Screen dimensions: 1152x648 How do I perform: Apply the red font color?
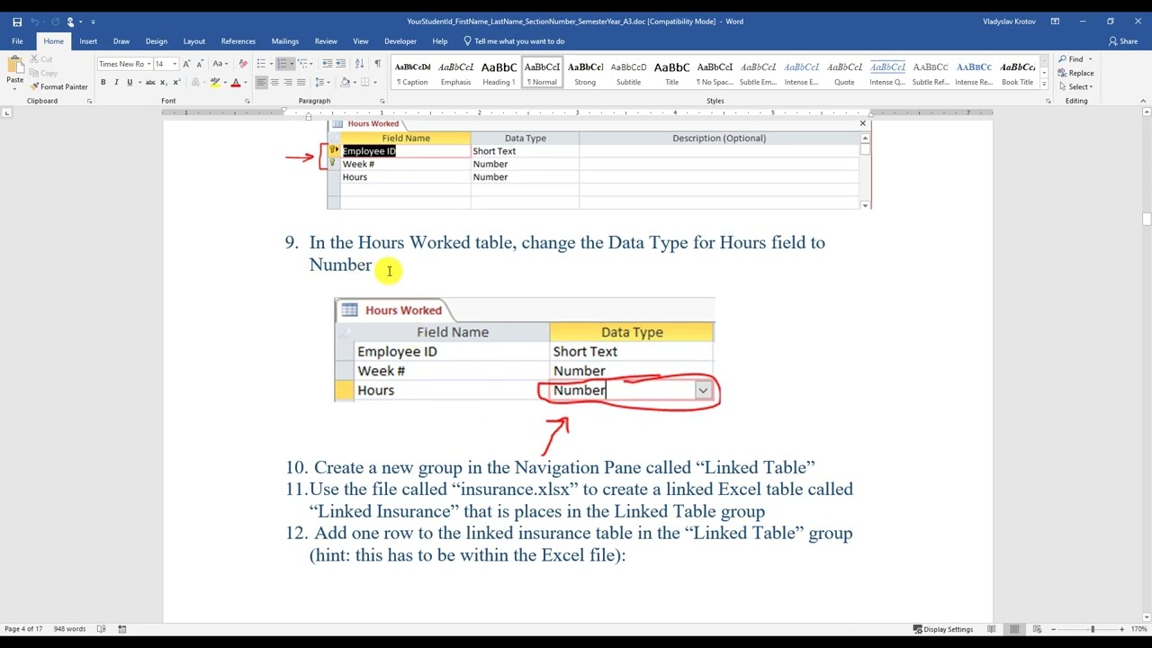pos(236,82)
